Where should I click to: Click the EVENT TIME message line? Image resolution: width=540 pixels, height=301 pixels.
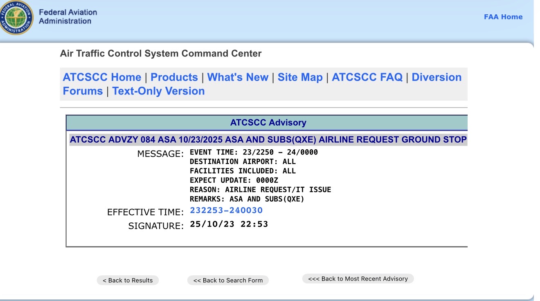coord(254,153)
